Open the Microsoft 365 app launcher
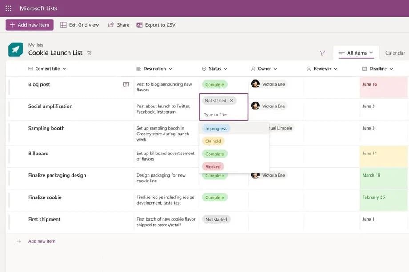The width and height of the screenshot is (409, 272). 8,8
